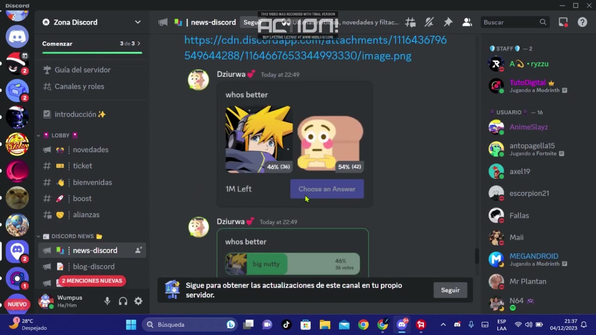Click the Buscar search field
596x335 pixels.
(x=515, y=22)
